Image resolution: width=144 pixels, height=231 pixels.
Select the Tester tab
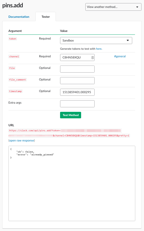(x=45, y=17)
